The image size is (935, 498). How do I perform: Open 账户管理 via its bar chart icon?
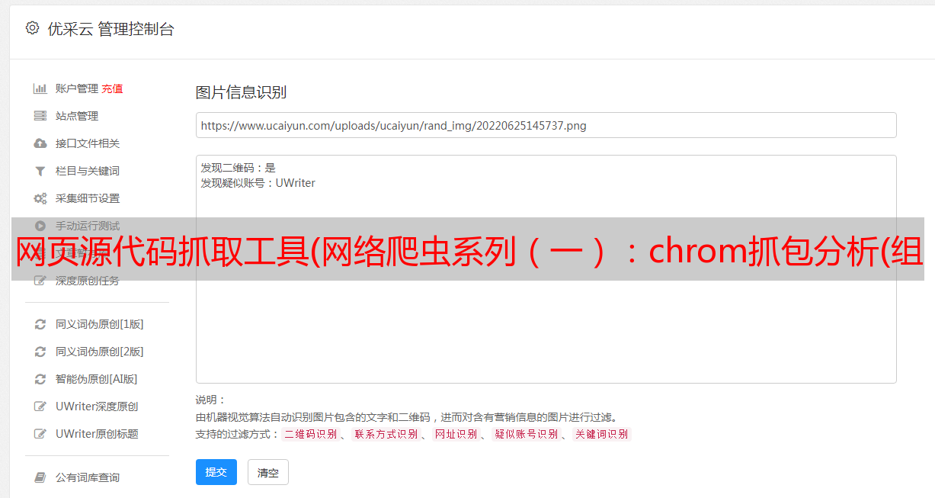40,88
